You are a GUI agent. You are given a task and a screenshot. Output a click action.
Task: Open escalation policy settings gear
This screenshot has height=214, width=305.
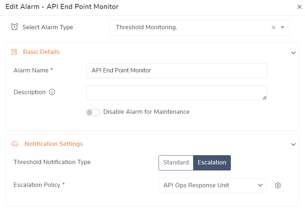coord(278,185)
